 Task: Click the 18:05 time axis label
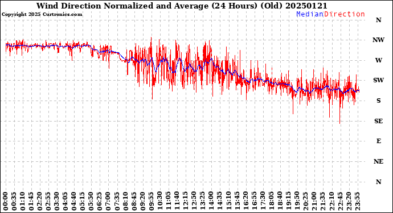click(271, 201)
